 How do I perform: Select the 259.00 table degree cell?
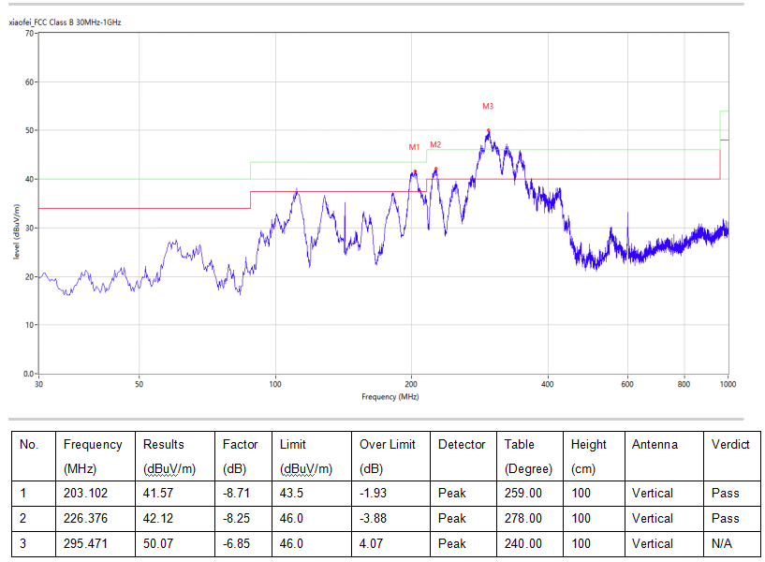coord(523,493)
